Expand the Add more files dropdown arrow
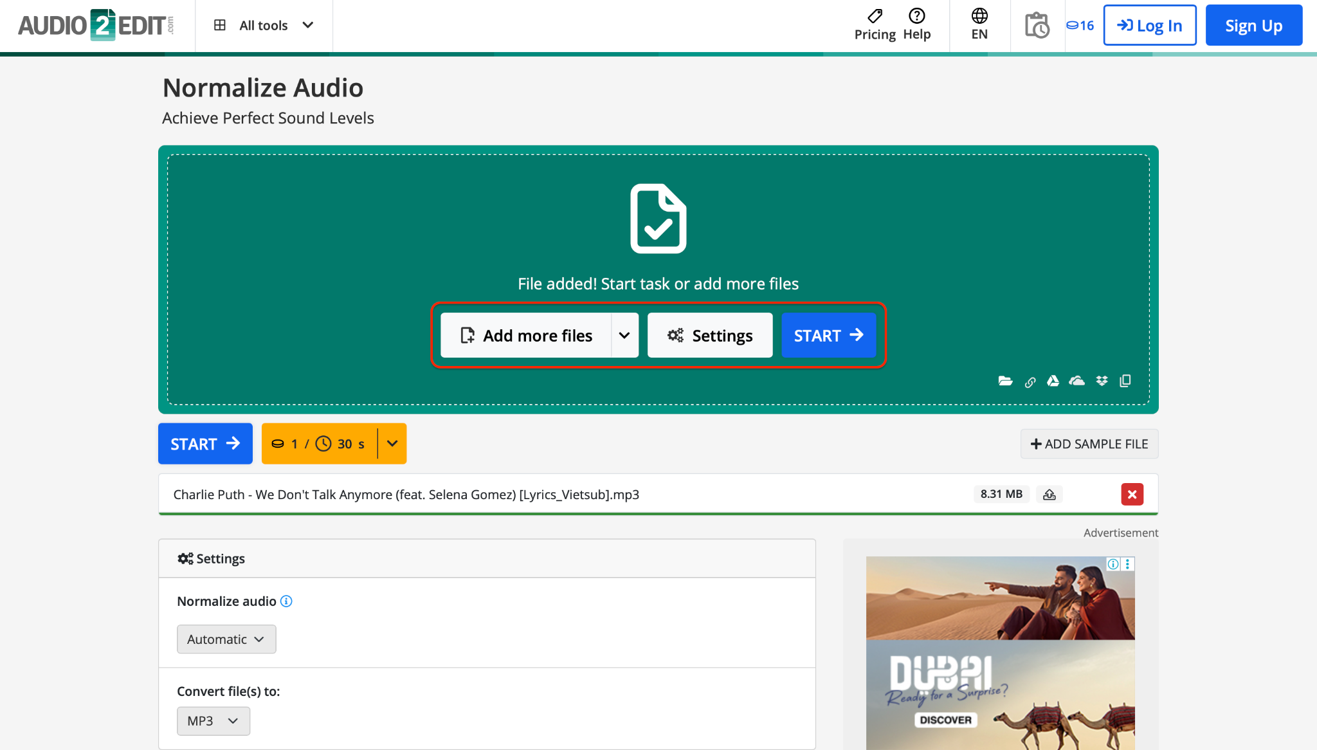This screenshot has width=1317, height=750. (624, 335)
